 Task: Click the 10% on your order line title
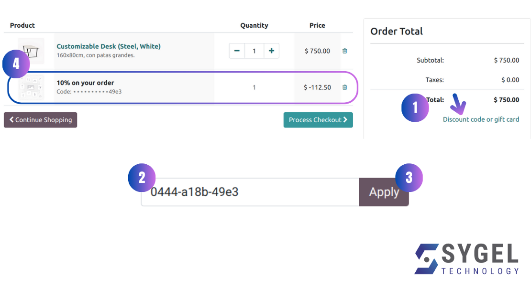click(x=85, y=83)
